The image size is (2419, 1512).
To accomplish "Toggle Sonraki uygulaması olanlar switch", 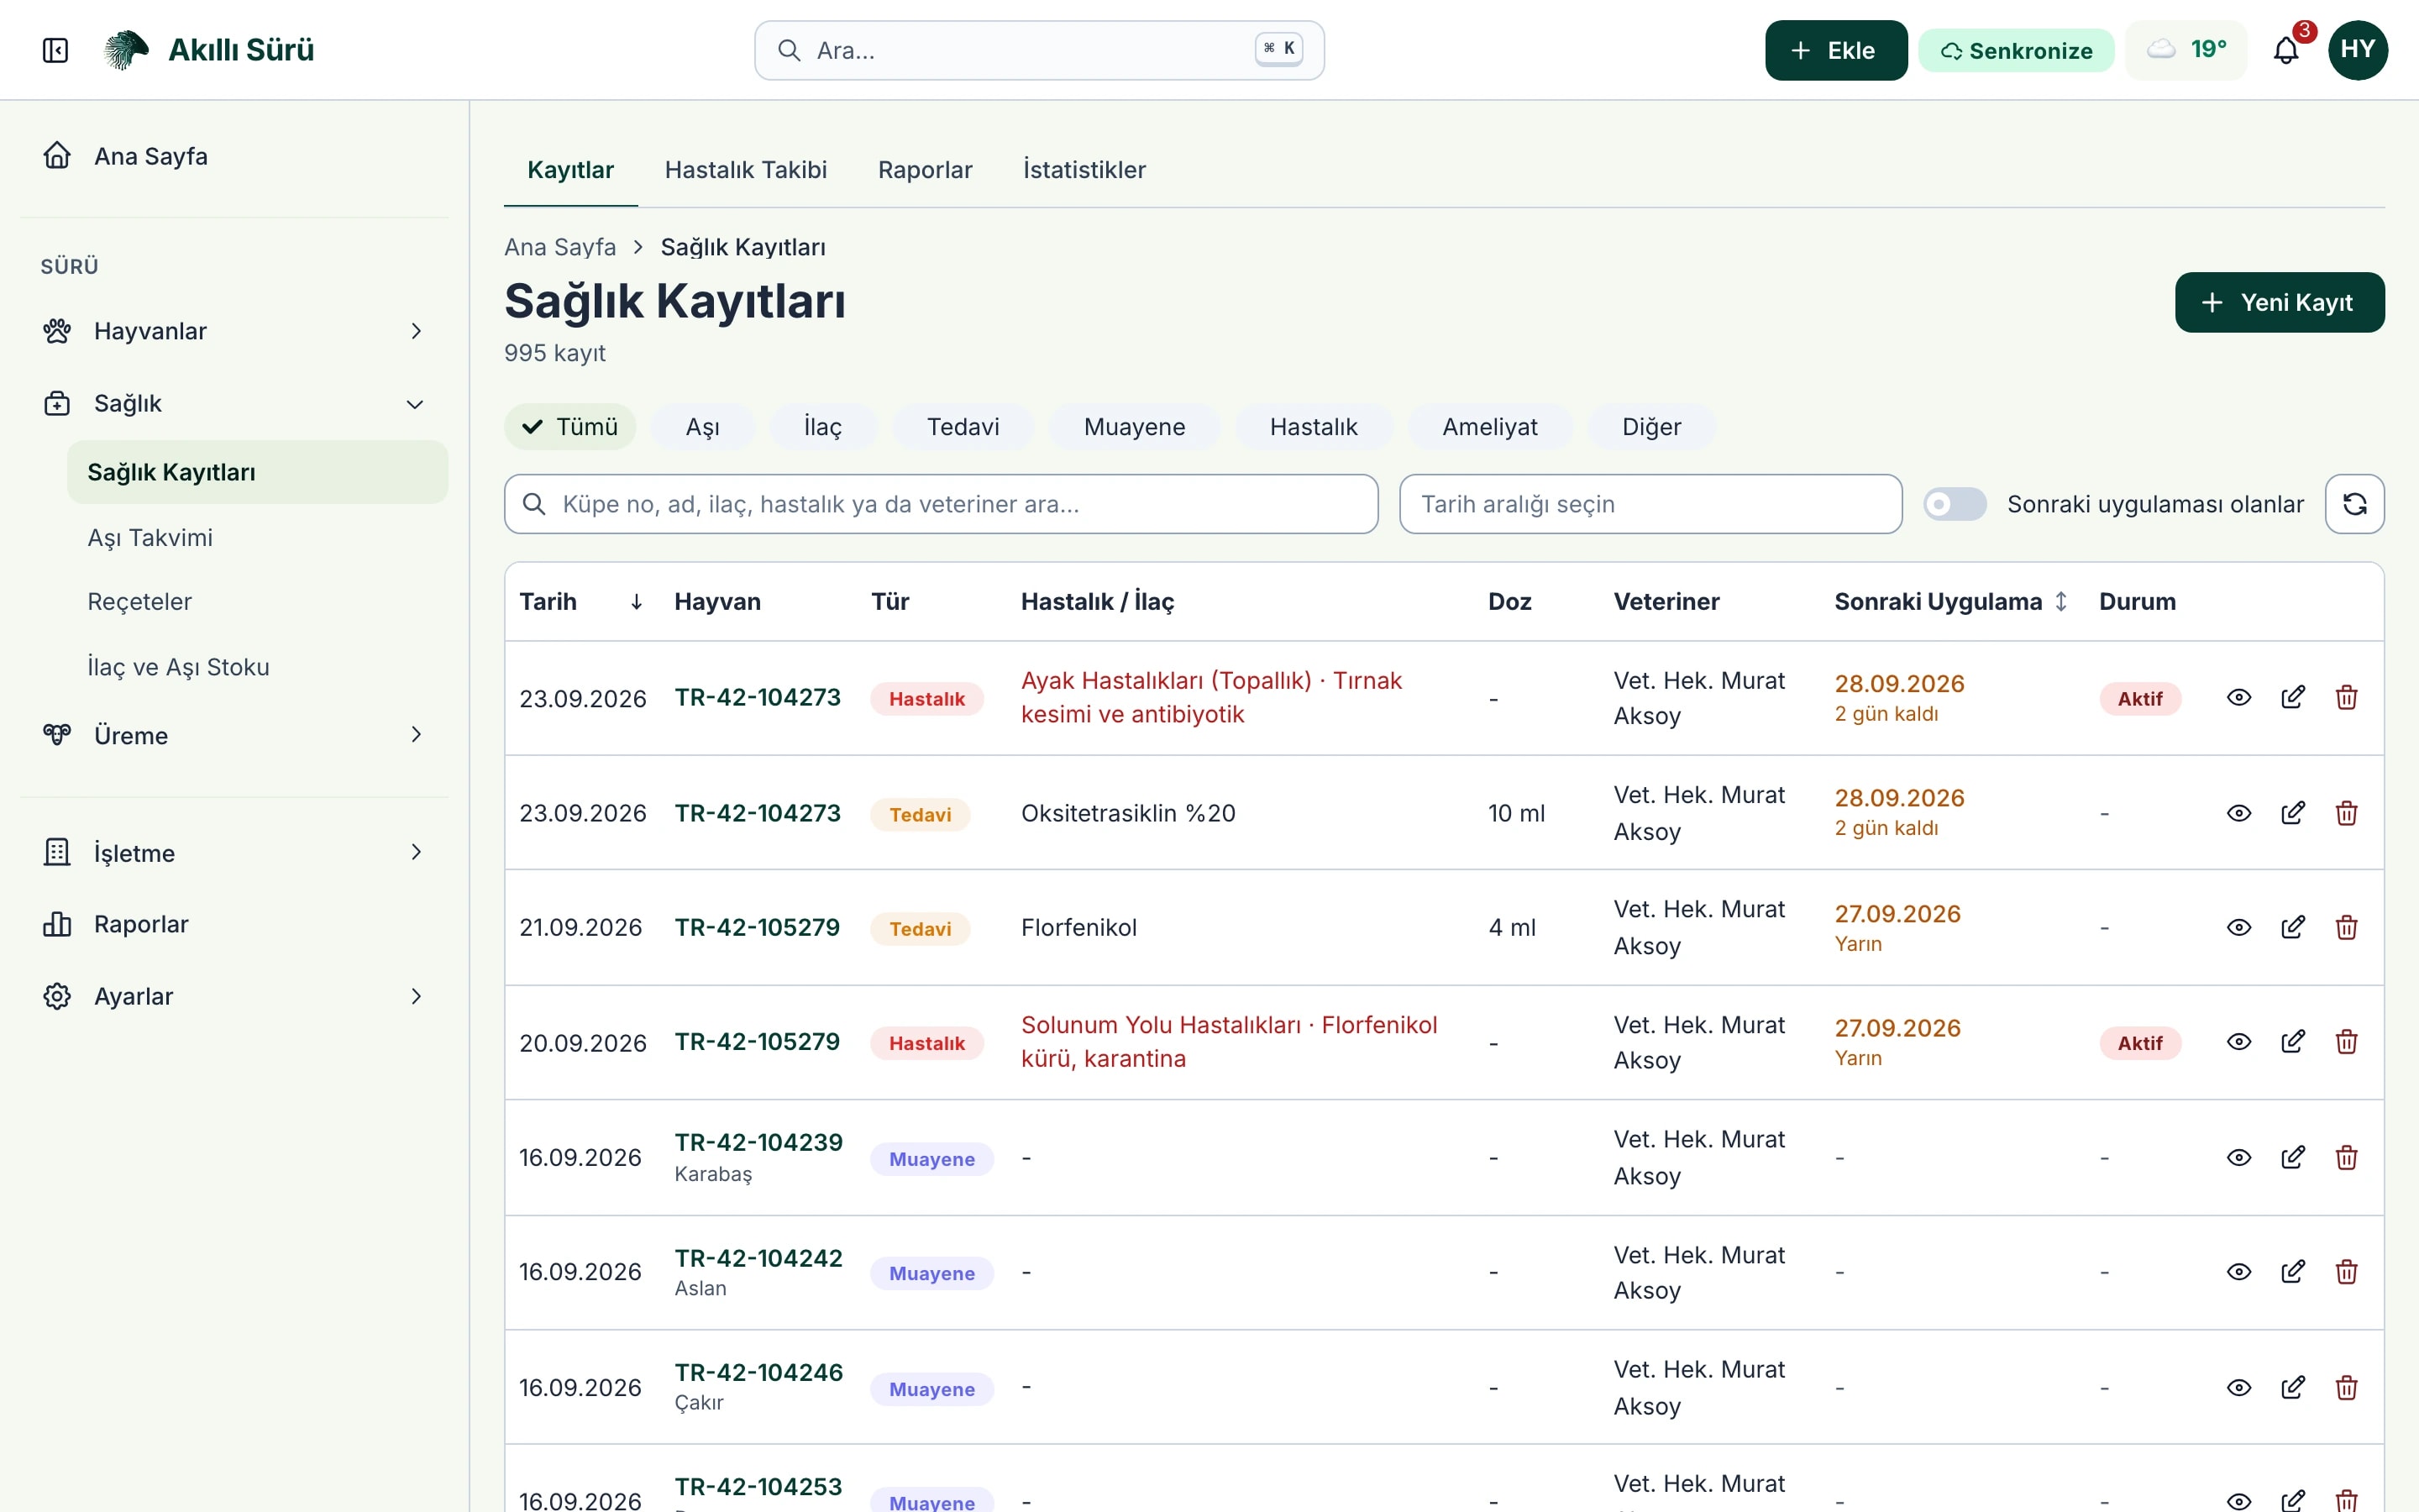I will pyautogui.click(x=1955, y=504).
